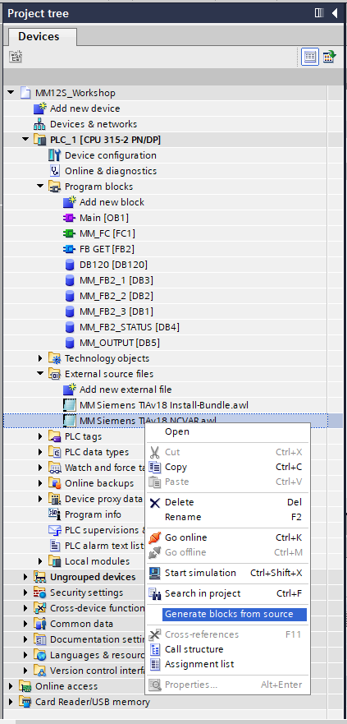Choose Search in project from the context menu
The image size is (347, 724).
pos(228,593)
